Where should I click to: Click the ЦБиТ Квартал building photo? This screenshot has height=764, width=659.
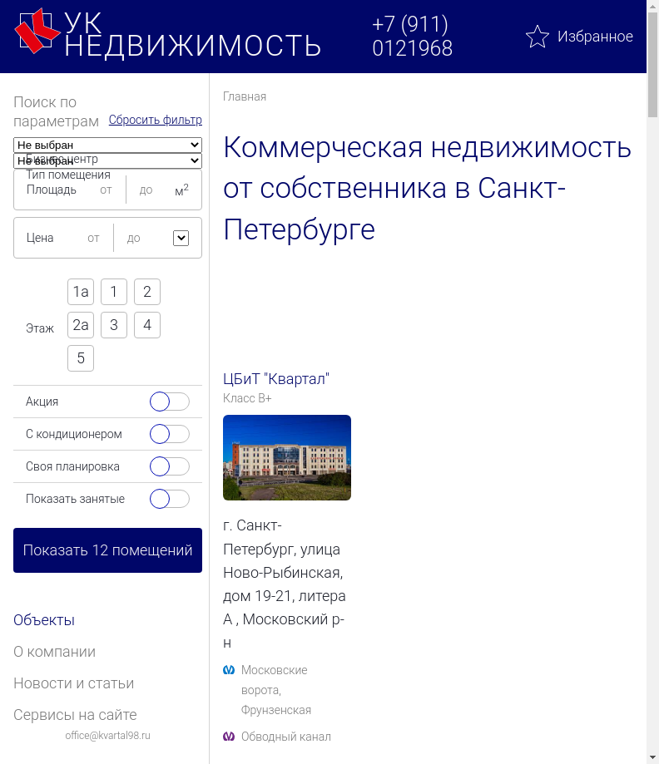[x=287, y=457]
